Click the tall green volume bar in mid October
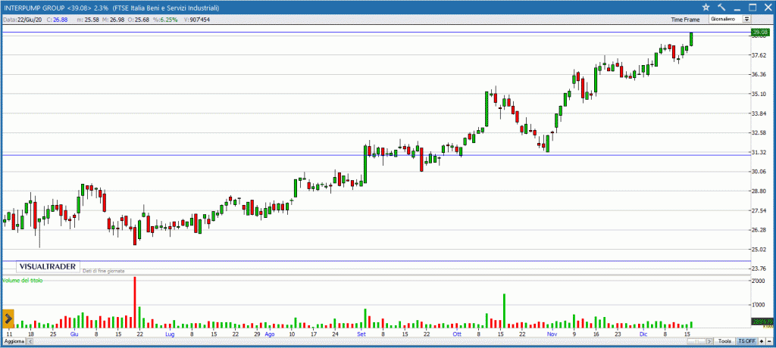This screenshot has width=776, height=348. 504,311
